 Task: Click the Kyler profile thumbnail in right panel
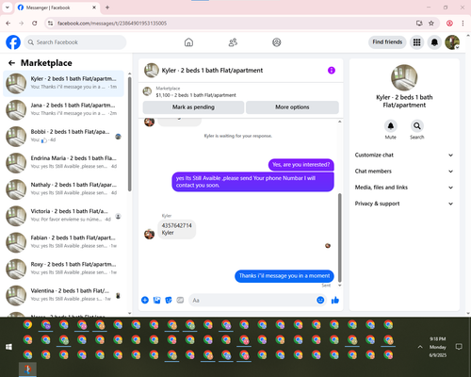tap(404, 77)
